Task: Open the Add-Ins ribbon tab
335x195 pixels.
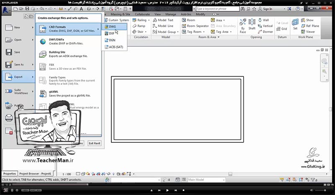Action: (x=186, y=14)
